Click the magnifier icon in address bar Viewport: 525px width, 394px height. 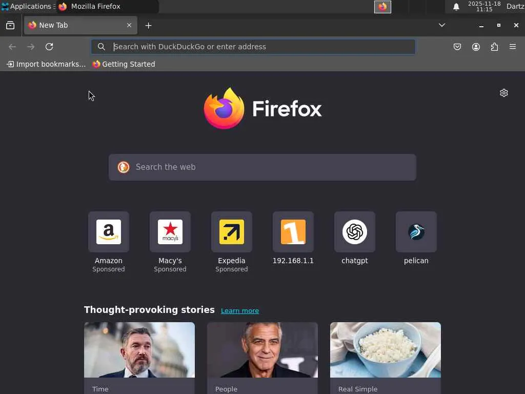tap(102, 47)
